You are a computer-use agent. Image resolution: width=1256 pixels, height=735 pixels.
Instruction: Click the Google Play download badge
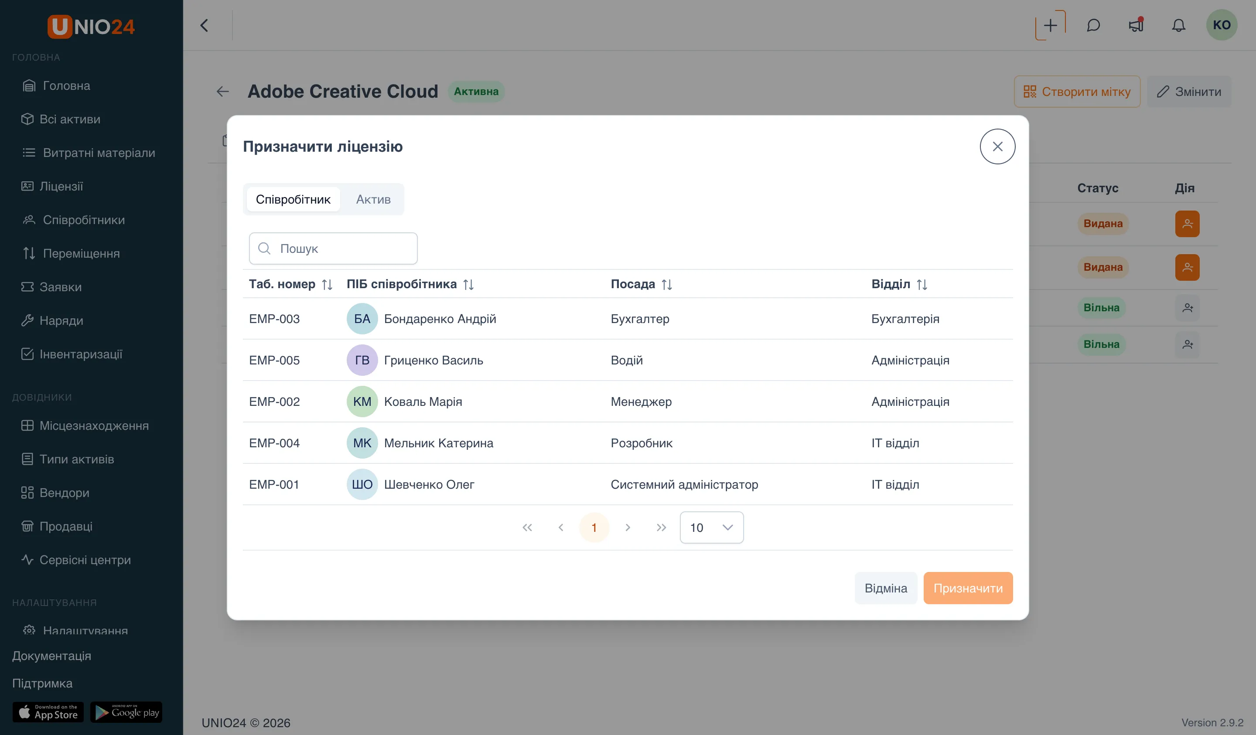click(x=126, y=712)
